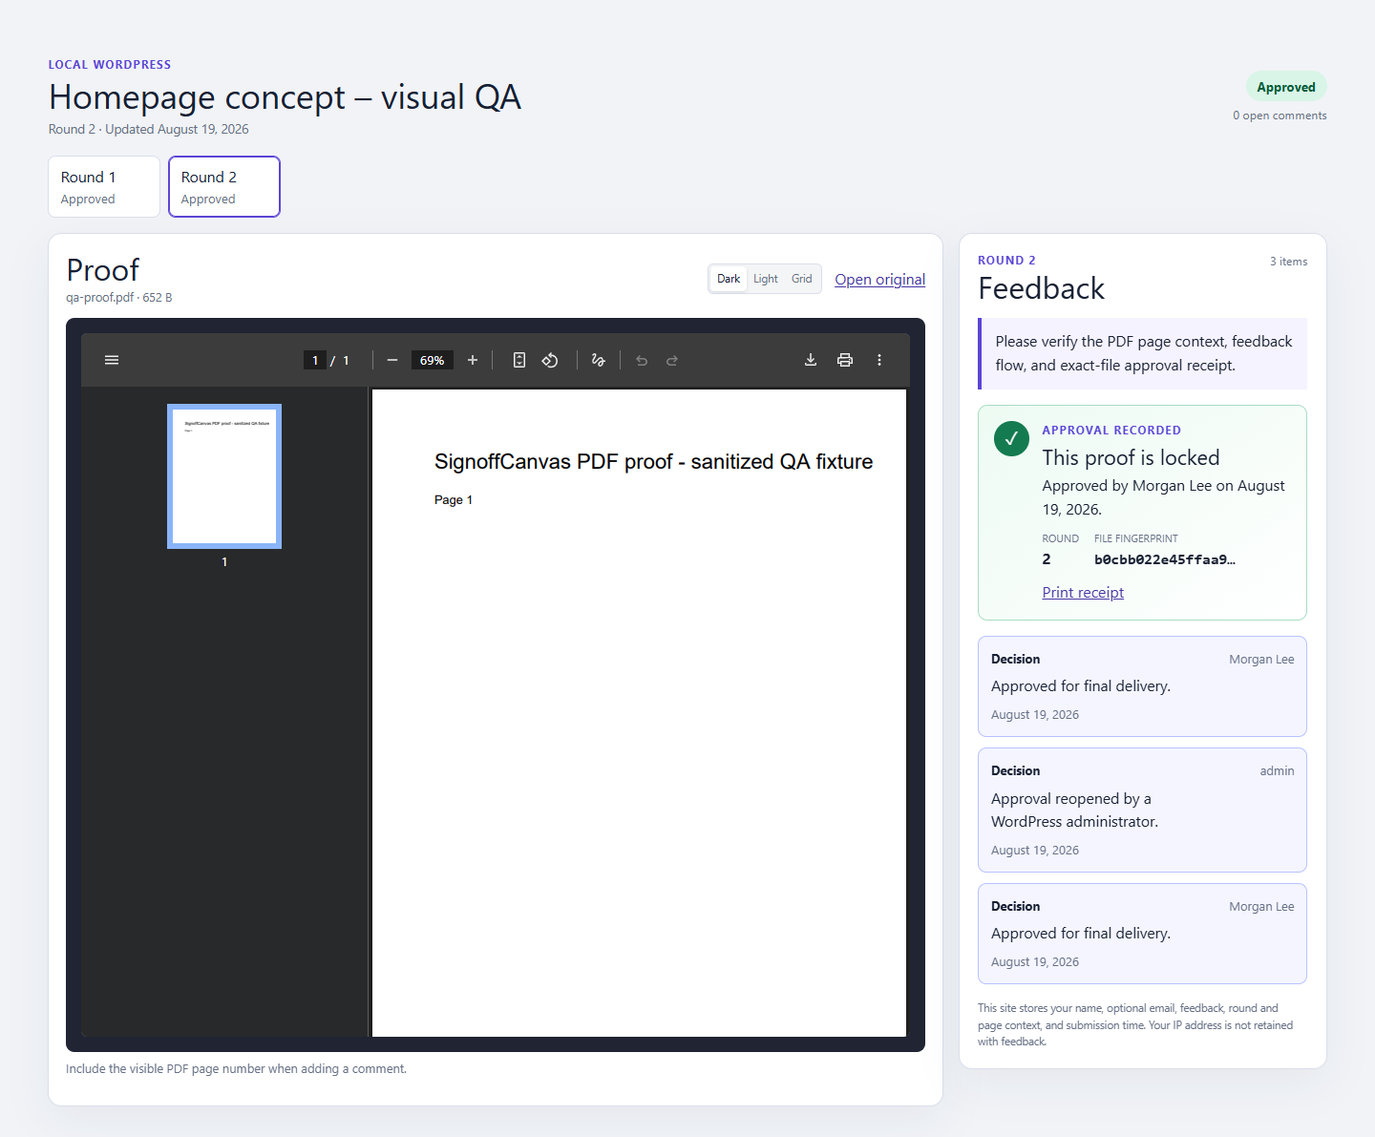
Task: Select the draw annotation tool
Action: tap(599, 360)
